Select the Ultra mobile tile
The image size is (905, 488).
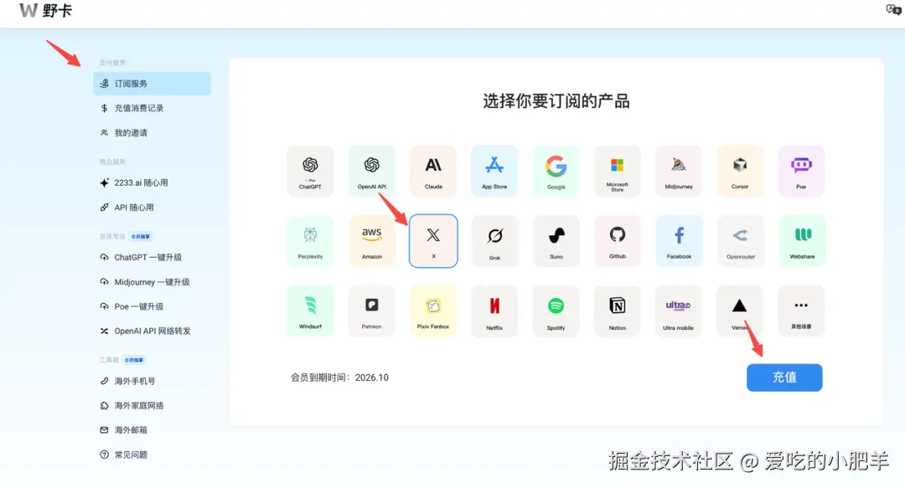click(679, 311)
